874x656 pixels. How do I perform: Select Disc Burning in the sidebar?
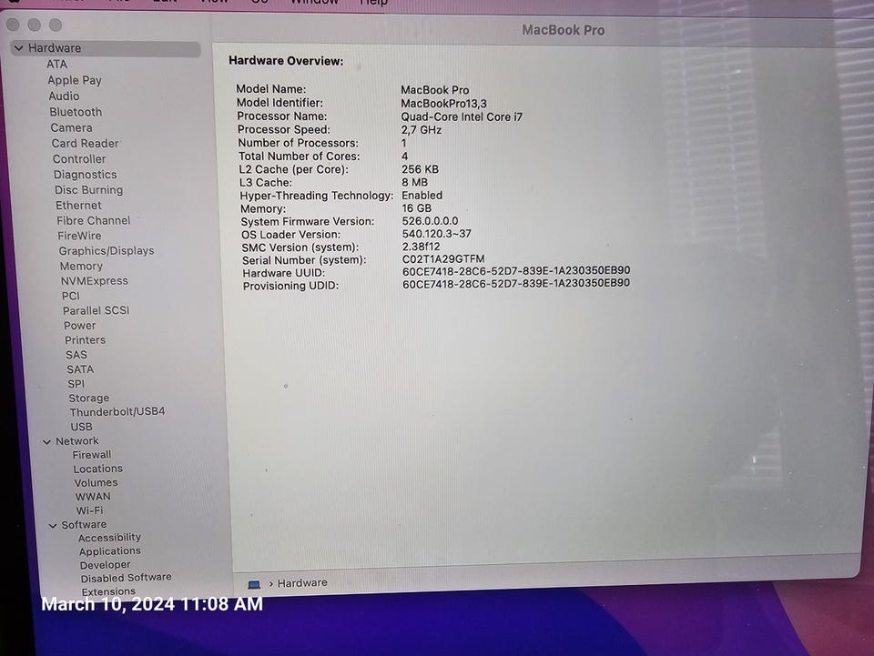[x=88, y=190]
